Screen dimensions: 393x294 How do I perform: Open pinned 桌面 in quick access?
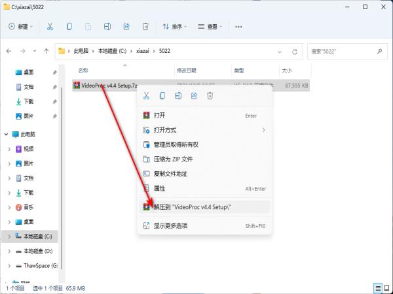25,73
